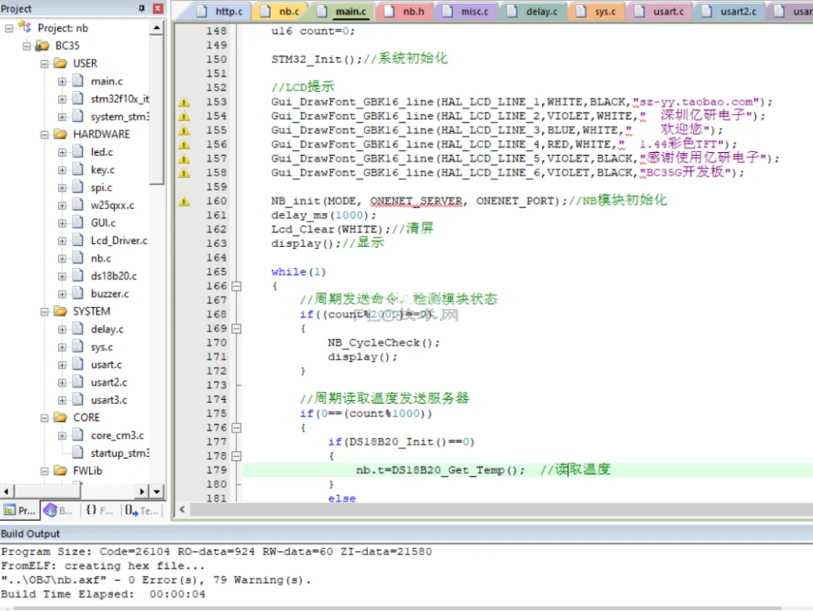Image resolution: width=813 pixels, height=611 pixels.
Task: Click warning icon on line 156
Action: click(184, 145)
